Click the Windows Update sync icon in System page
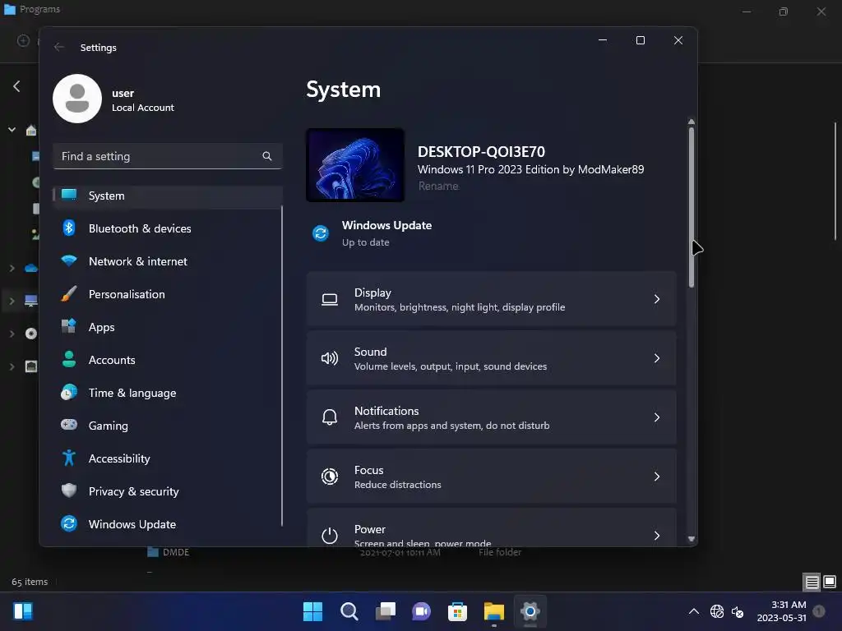 pos(321,233)
